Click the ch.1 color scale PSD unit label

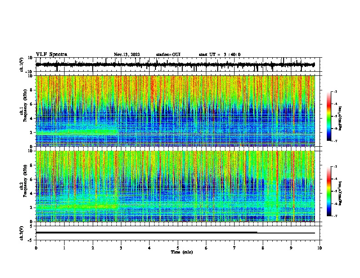tap(340, 118)
